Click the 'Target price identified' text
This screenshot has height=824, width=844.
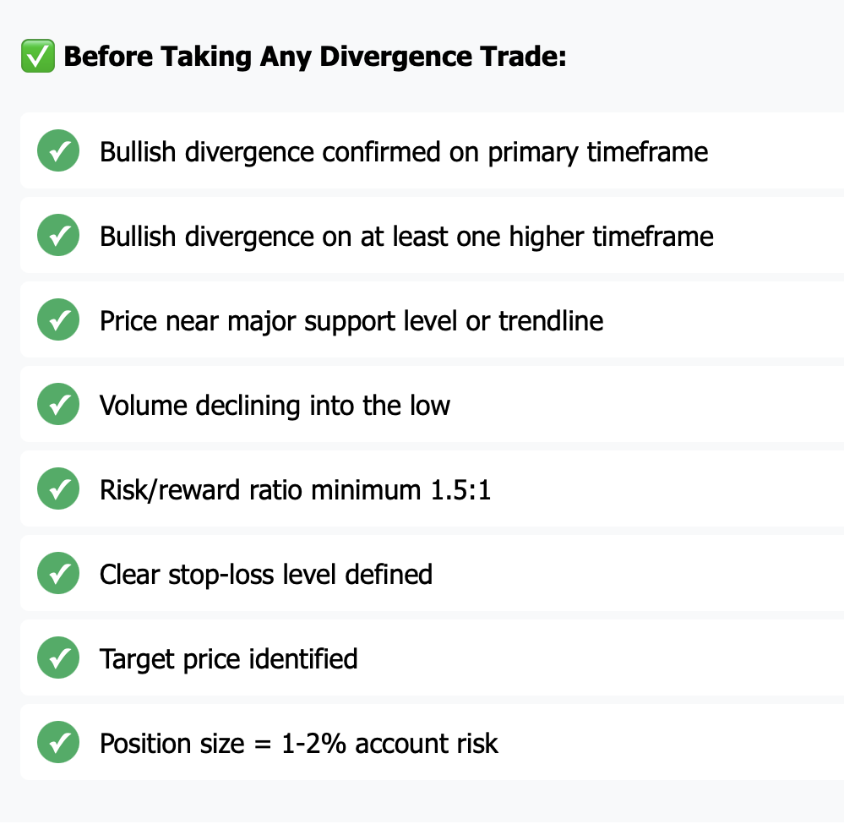pos(228,659)
